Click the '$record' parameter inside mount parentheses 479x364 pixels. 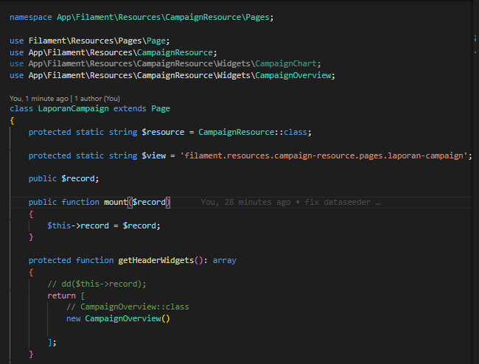click(149, 202)
